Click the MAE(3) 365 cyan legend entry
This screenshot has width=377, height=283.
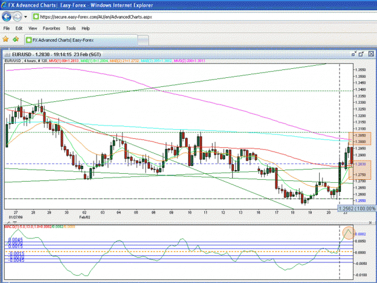(156, 61)
